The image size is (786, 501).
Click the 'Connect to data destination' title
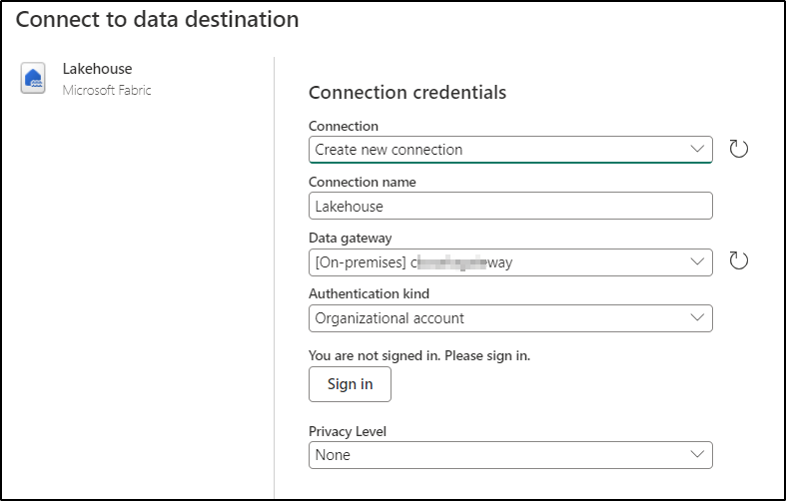(158, 20)
